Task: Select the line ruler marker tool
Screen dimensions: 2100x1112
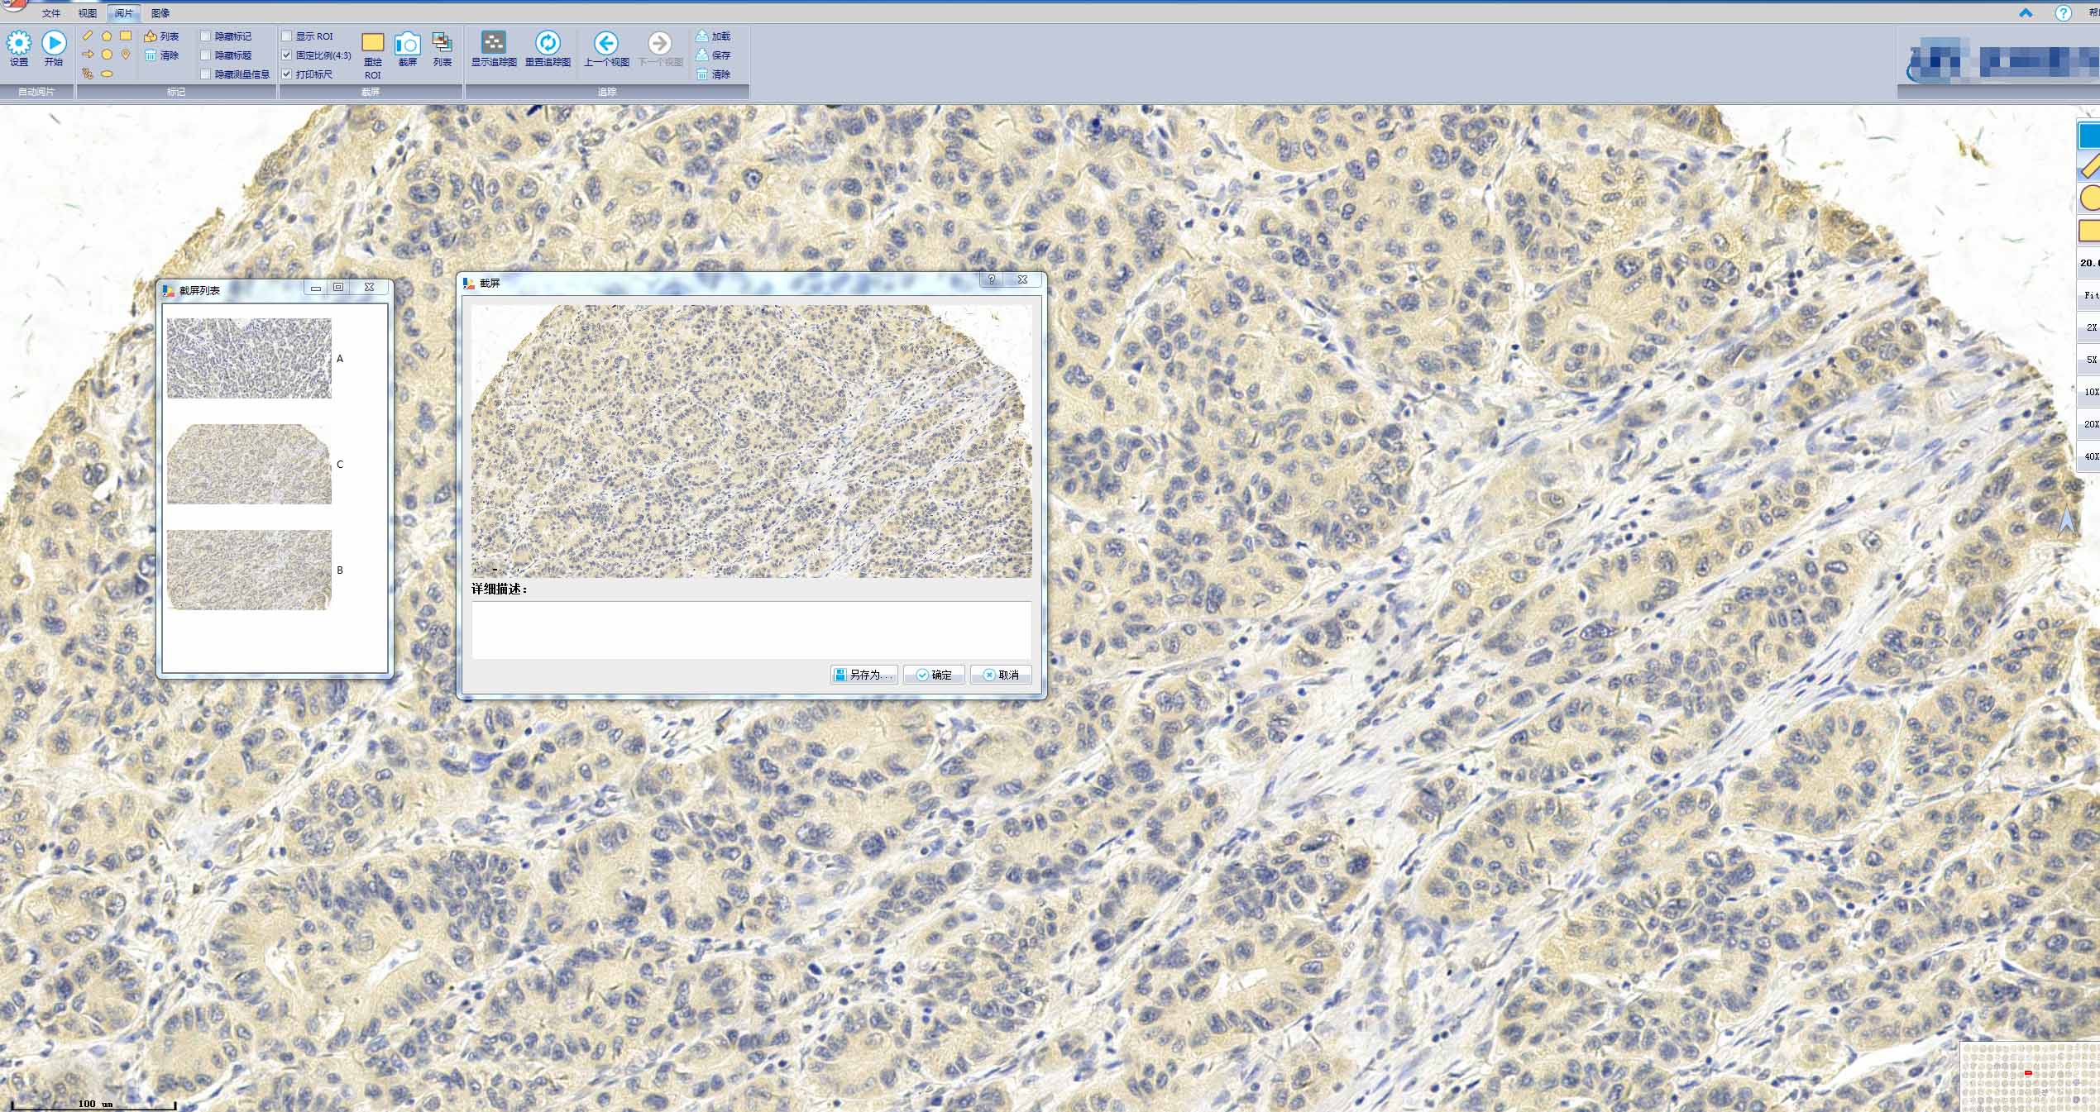Action: click(x=88, y=36)
